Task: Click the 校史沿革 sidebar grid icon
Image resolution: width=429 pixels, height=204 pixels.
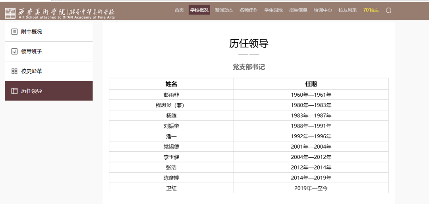Action: pos(14,71)
